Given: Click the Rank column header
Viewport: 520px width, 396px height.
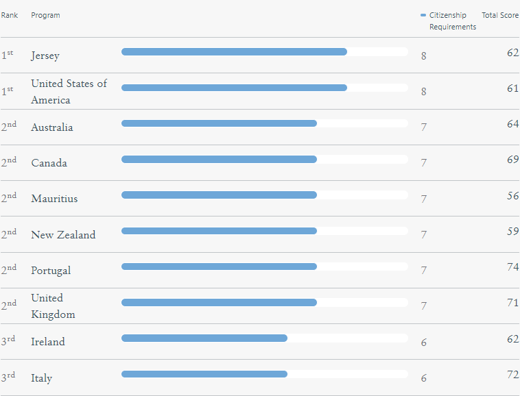Looking at the screenshot, I should point(10,15).
